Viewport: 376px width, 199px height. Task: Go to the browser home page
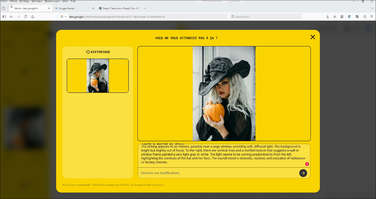[32, 17]
